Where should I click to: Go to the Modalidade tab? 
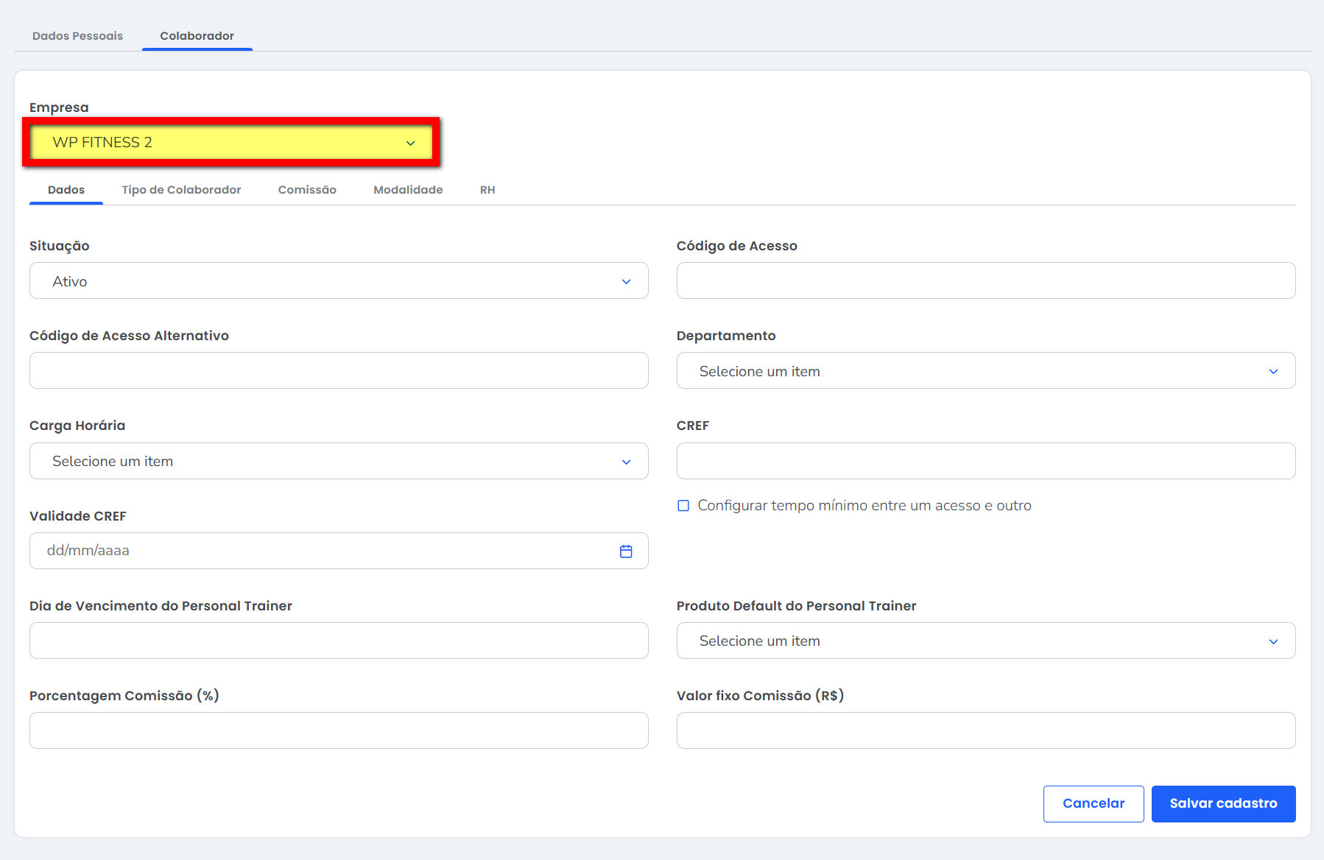[408, 190]
